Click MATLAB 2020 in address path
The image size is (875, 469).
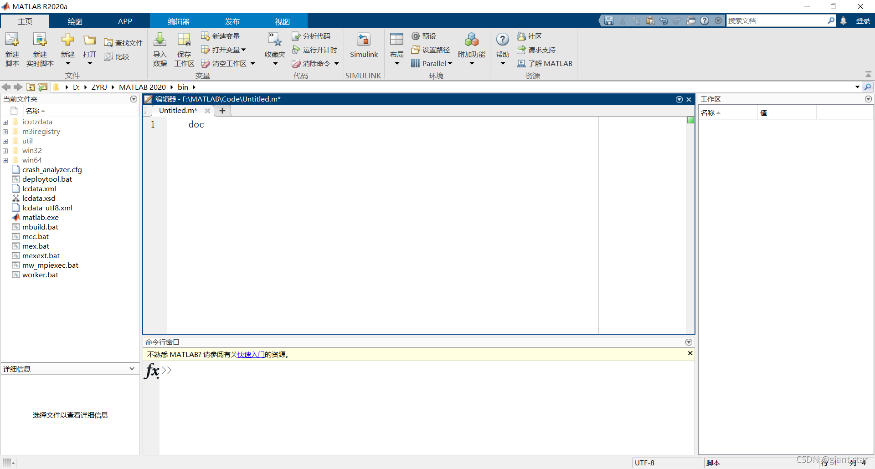pos(142,87)
